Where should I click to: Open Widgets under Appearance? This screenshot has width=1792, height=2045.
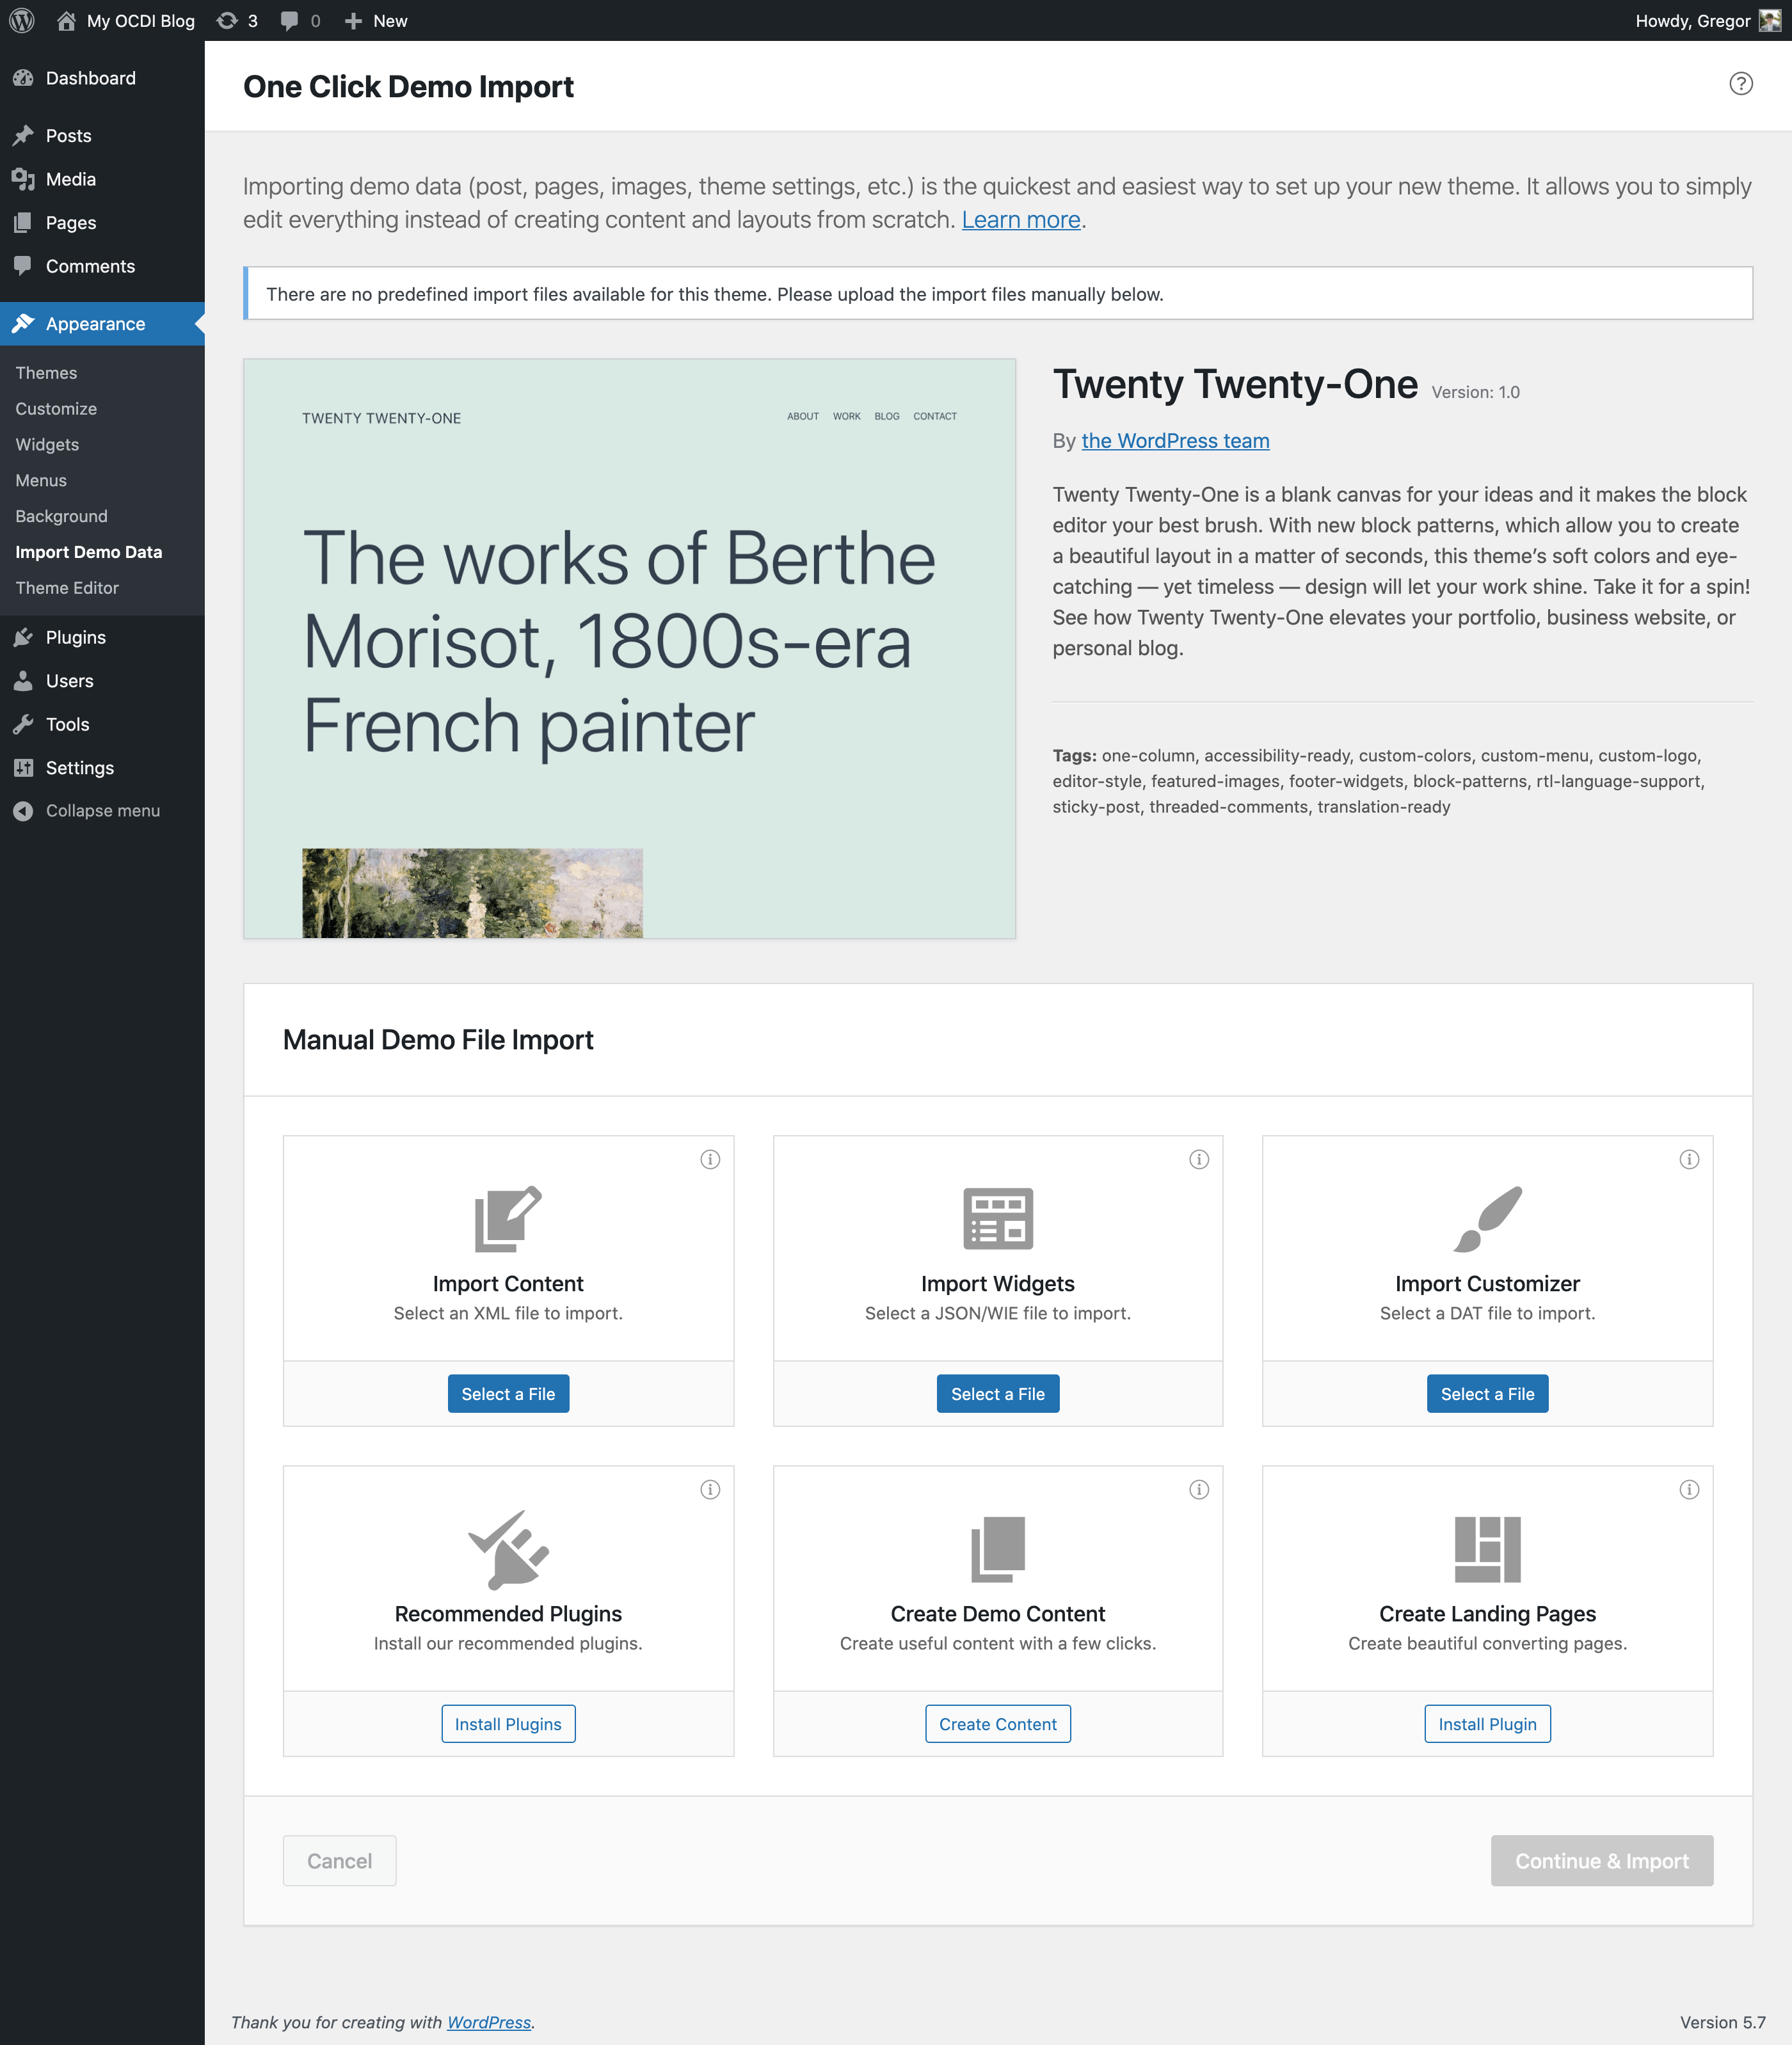(47, 445)
